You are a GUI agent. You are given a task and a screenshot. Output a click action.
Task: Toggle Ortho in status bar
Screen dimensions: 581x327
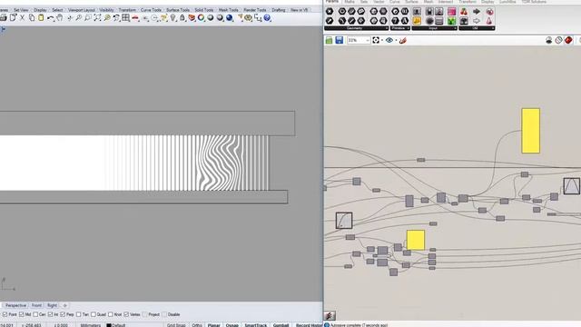(x=197, y=325)
